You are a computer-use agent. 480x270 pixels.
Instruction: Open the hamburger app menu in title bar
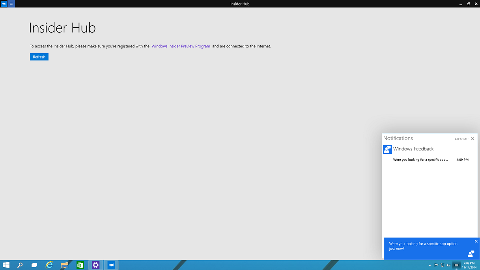pyautogui.click(x=11, y=4)
